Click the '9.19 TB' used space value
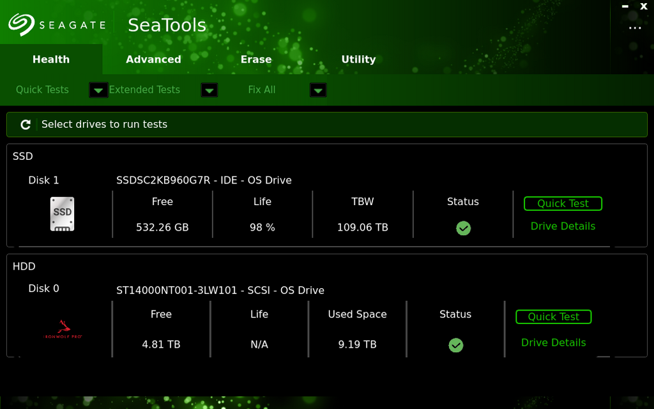This screenshot has height=409, width=654. [358, 344]
